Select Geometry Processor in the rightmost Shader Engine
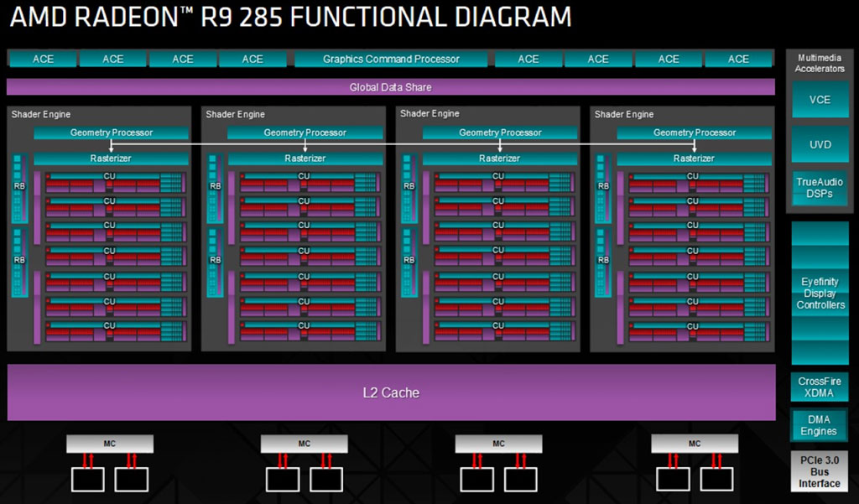This screenshot has width=859, height=504. pyautogui.click(x=694, y=132)
